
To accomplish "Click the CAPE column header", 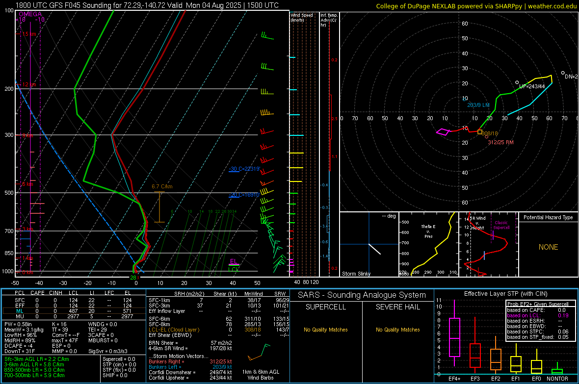I will [37, 293].
